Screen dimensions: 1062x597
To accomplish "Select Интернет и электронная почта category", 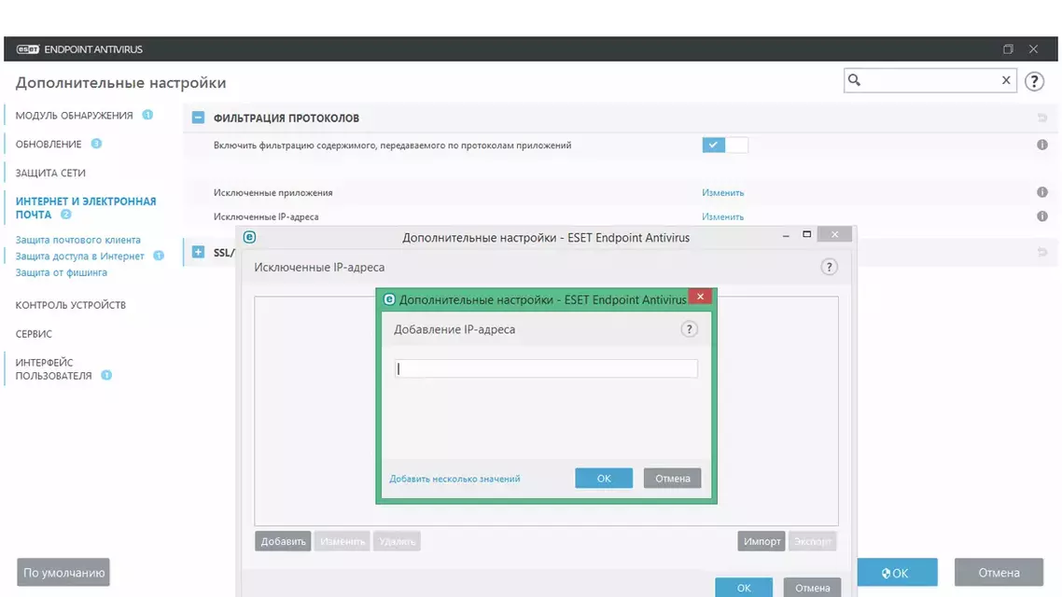I will tap(85, 208).
